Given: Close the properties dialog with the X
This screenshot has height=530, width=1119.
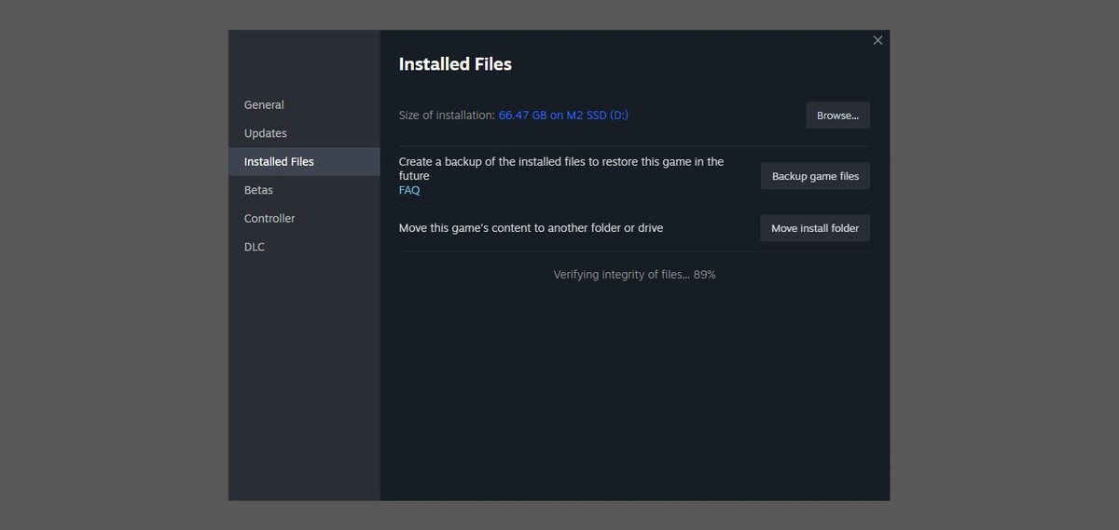Looking at the screenshot, I should pos(877,40).
